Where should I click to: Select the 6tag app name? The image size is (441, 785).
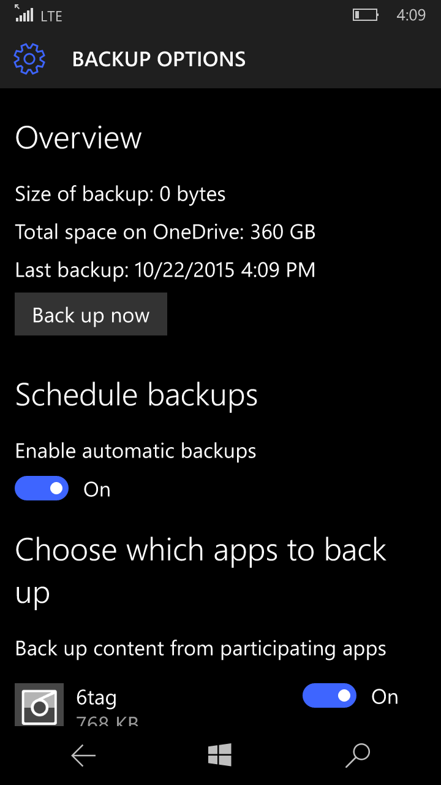(x=96, y=697)
